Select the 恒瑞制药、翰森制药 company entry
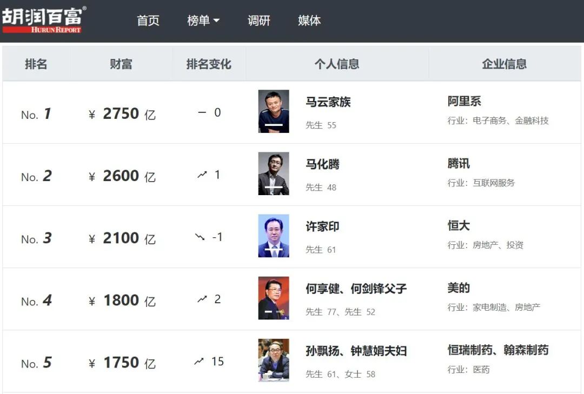 pos(497,350)
